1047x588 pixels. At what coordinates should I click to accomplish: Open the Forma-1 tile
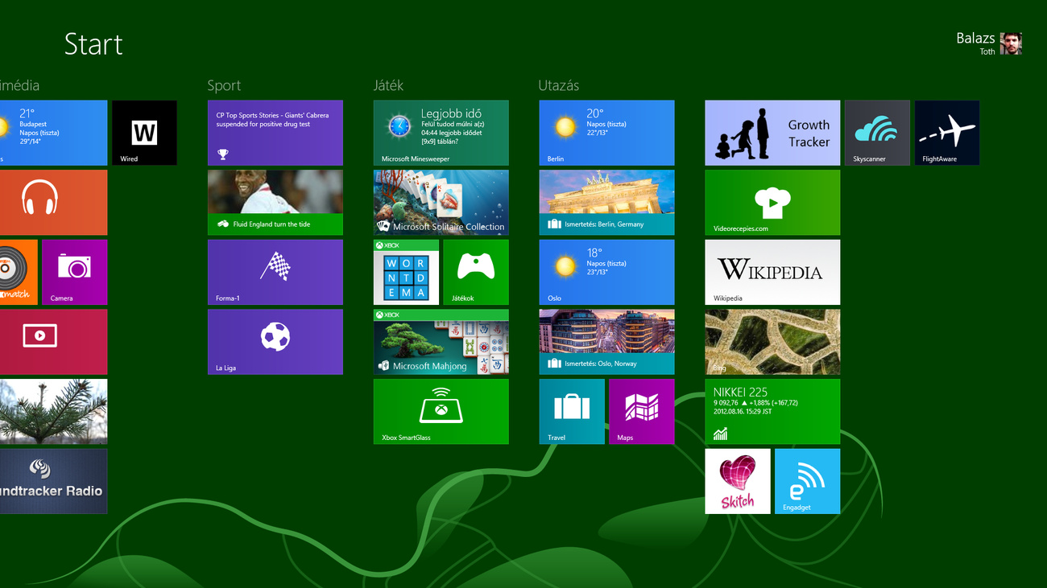(x=275, y=272)
